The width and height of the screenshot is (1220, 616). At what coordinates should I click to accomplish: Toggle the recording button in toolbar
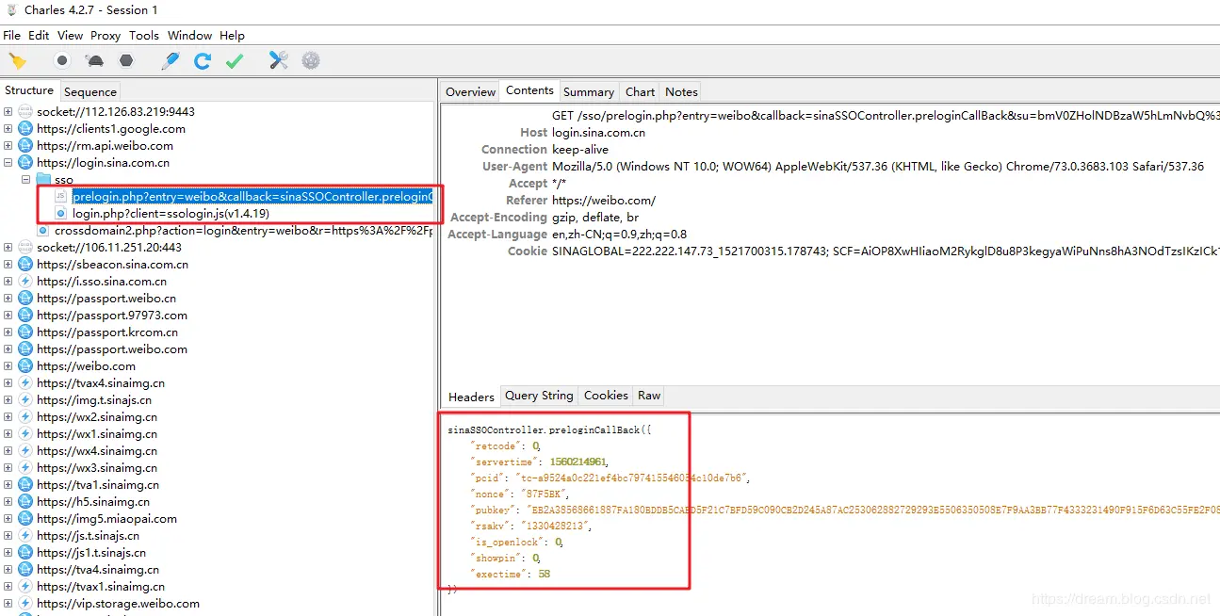tap(62, 61)
